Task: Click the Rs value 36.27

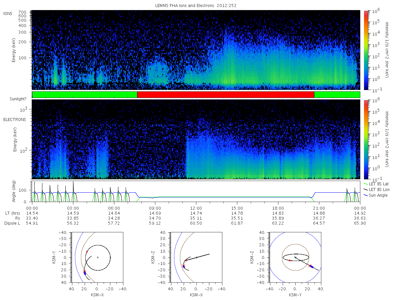Action: pyautogui.click(x=319, y=218)
